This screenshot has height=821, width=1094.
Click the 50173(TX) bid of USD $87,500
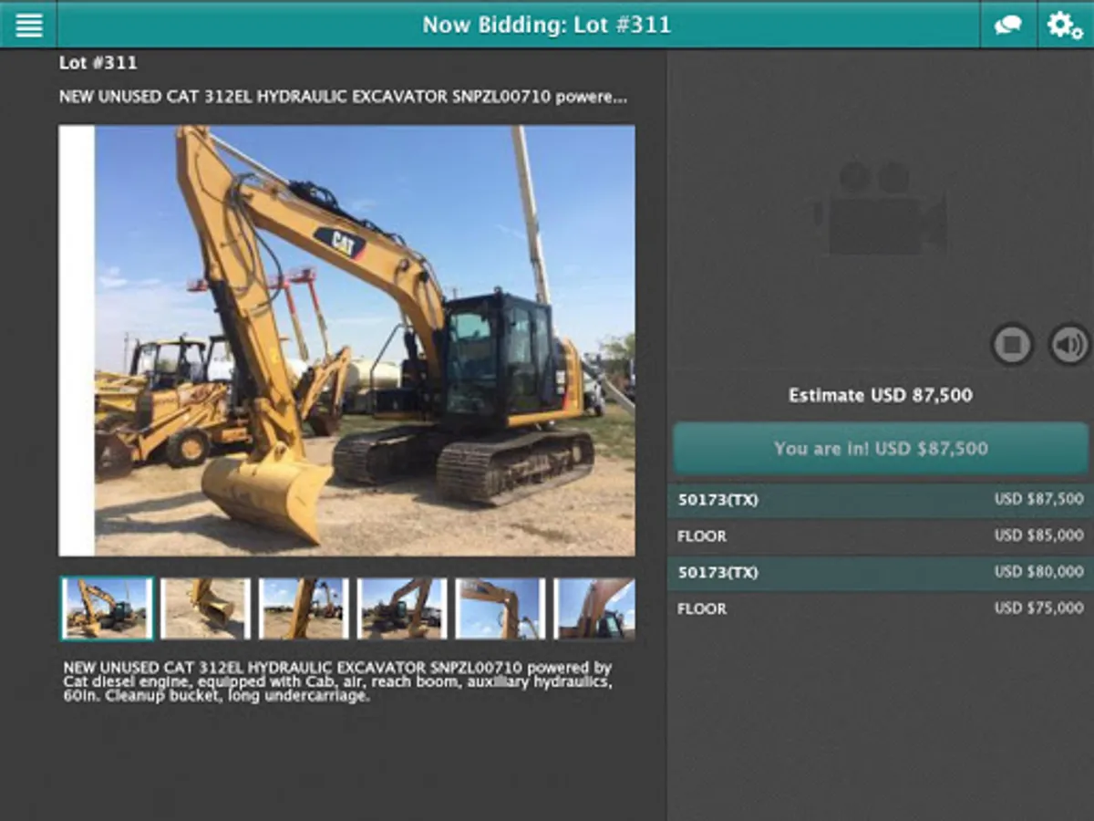pos(881,500)
